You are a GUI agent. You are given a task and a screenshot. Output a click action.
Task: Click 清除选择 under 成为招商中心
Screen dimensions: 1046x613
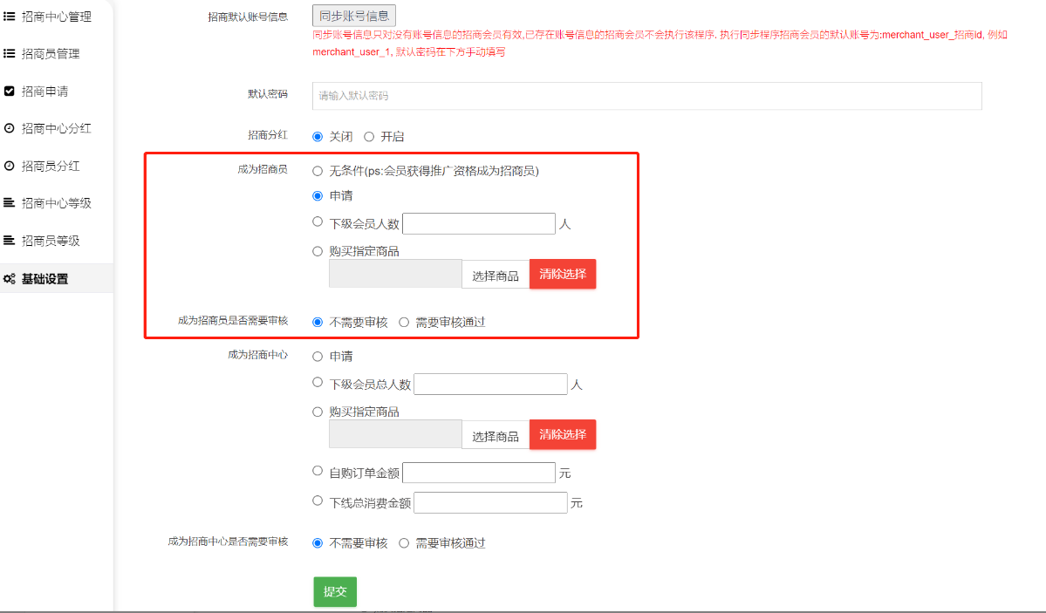563,434
